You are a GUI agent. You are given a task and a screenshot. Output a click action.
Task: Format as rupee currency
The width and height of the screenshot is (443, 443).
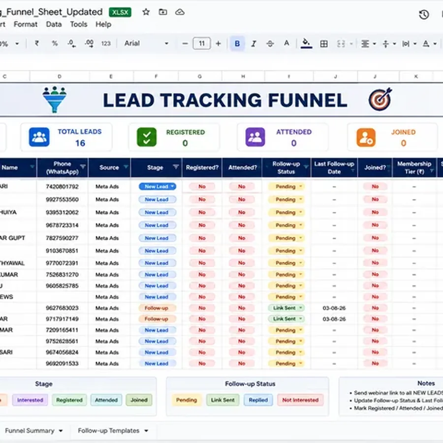point(37,43)
